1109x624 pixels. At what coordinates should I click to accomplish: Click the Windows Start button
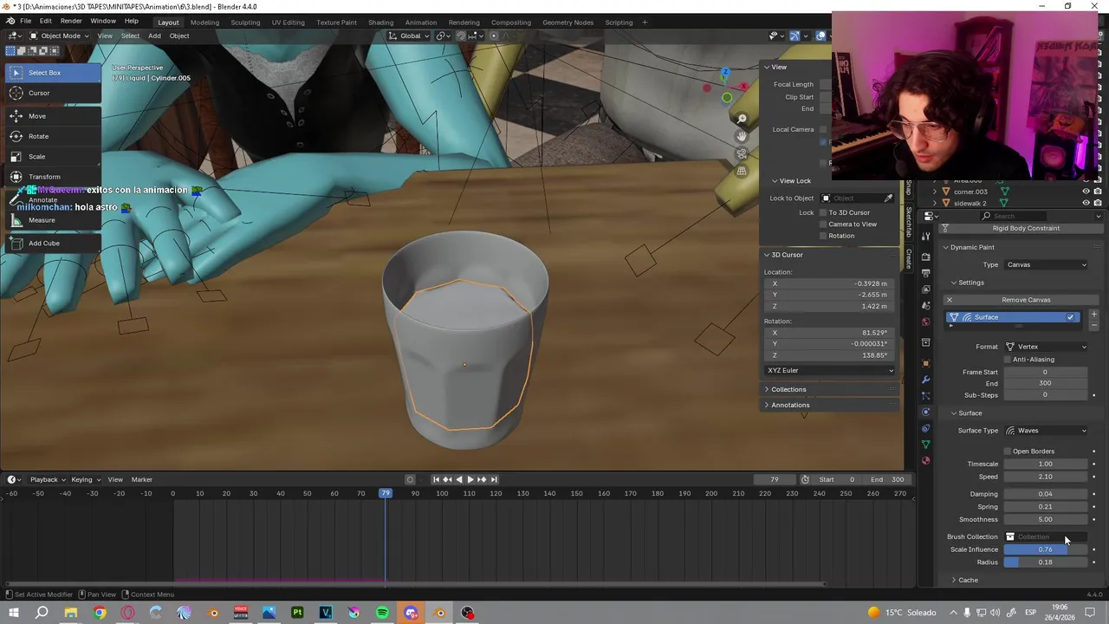13,614
